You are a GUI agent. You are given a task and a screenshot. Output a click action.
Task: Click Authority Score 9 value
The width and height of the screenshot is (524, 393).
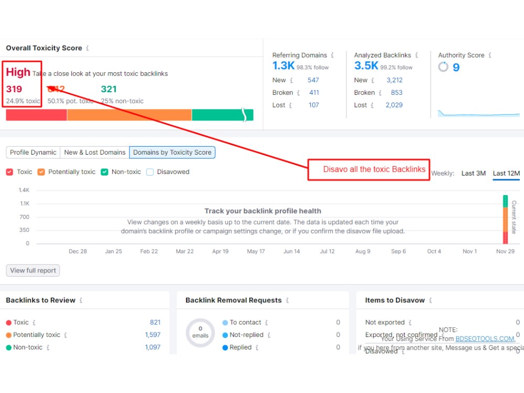pyautogui.click(x=456, y=67)
